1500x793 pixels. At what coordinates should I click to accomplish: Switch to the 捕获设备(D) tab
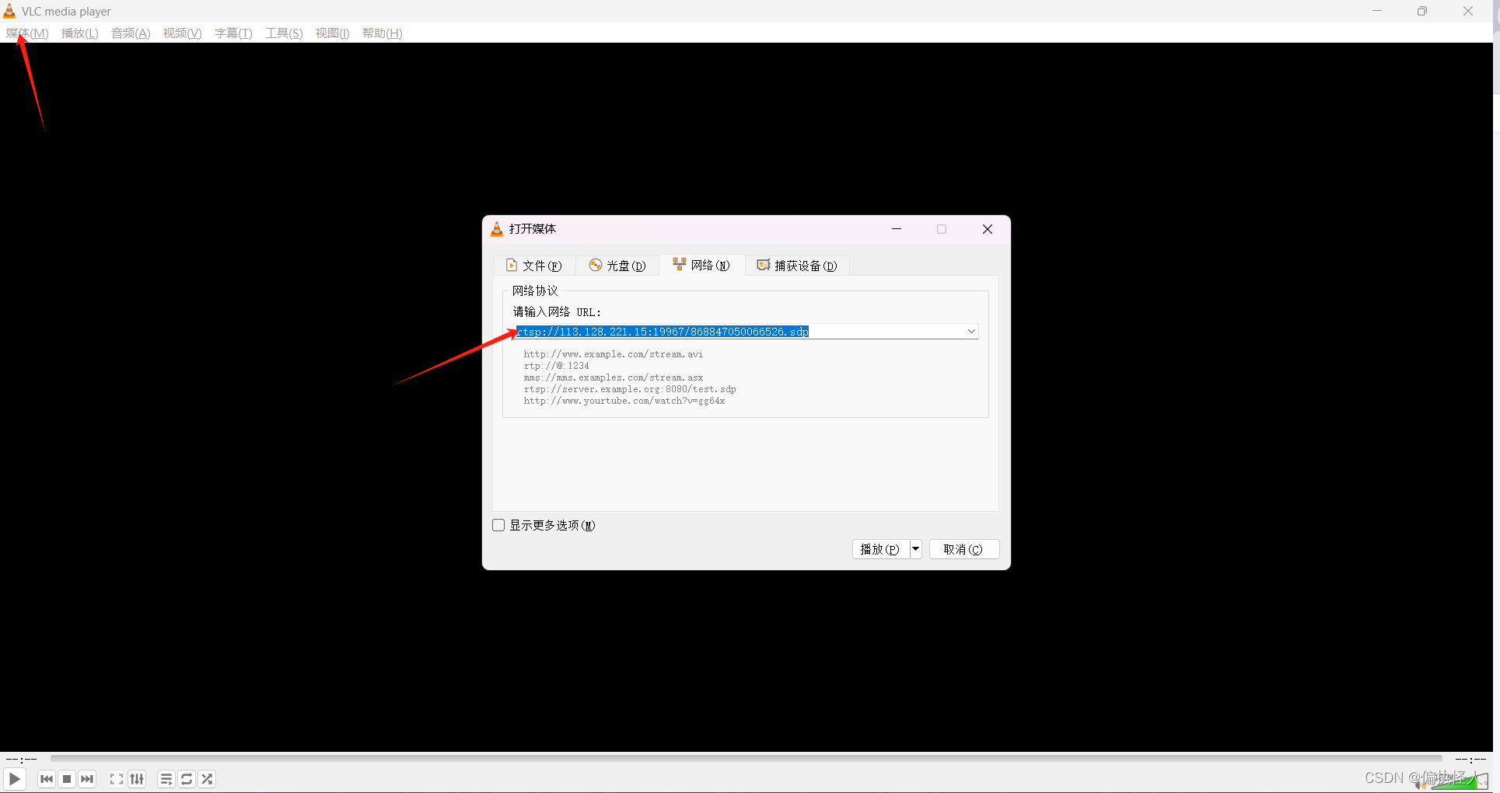pos(797,265)
